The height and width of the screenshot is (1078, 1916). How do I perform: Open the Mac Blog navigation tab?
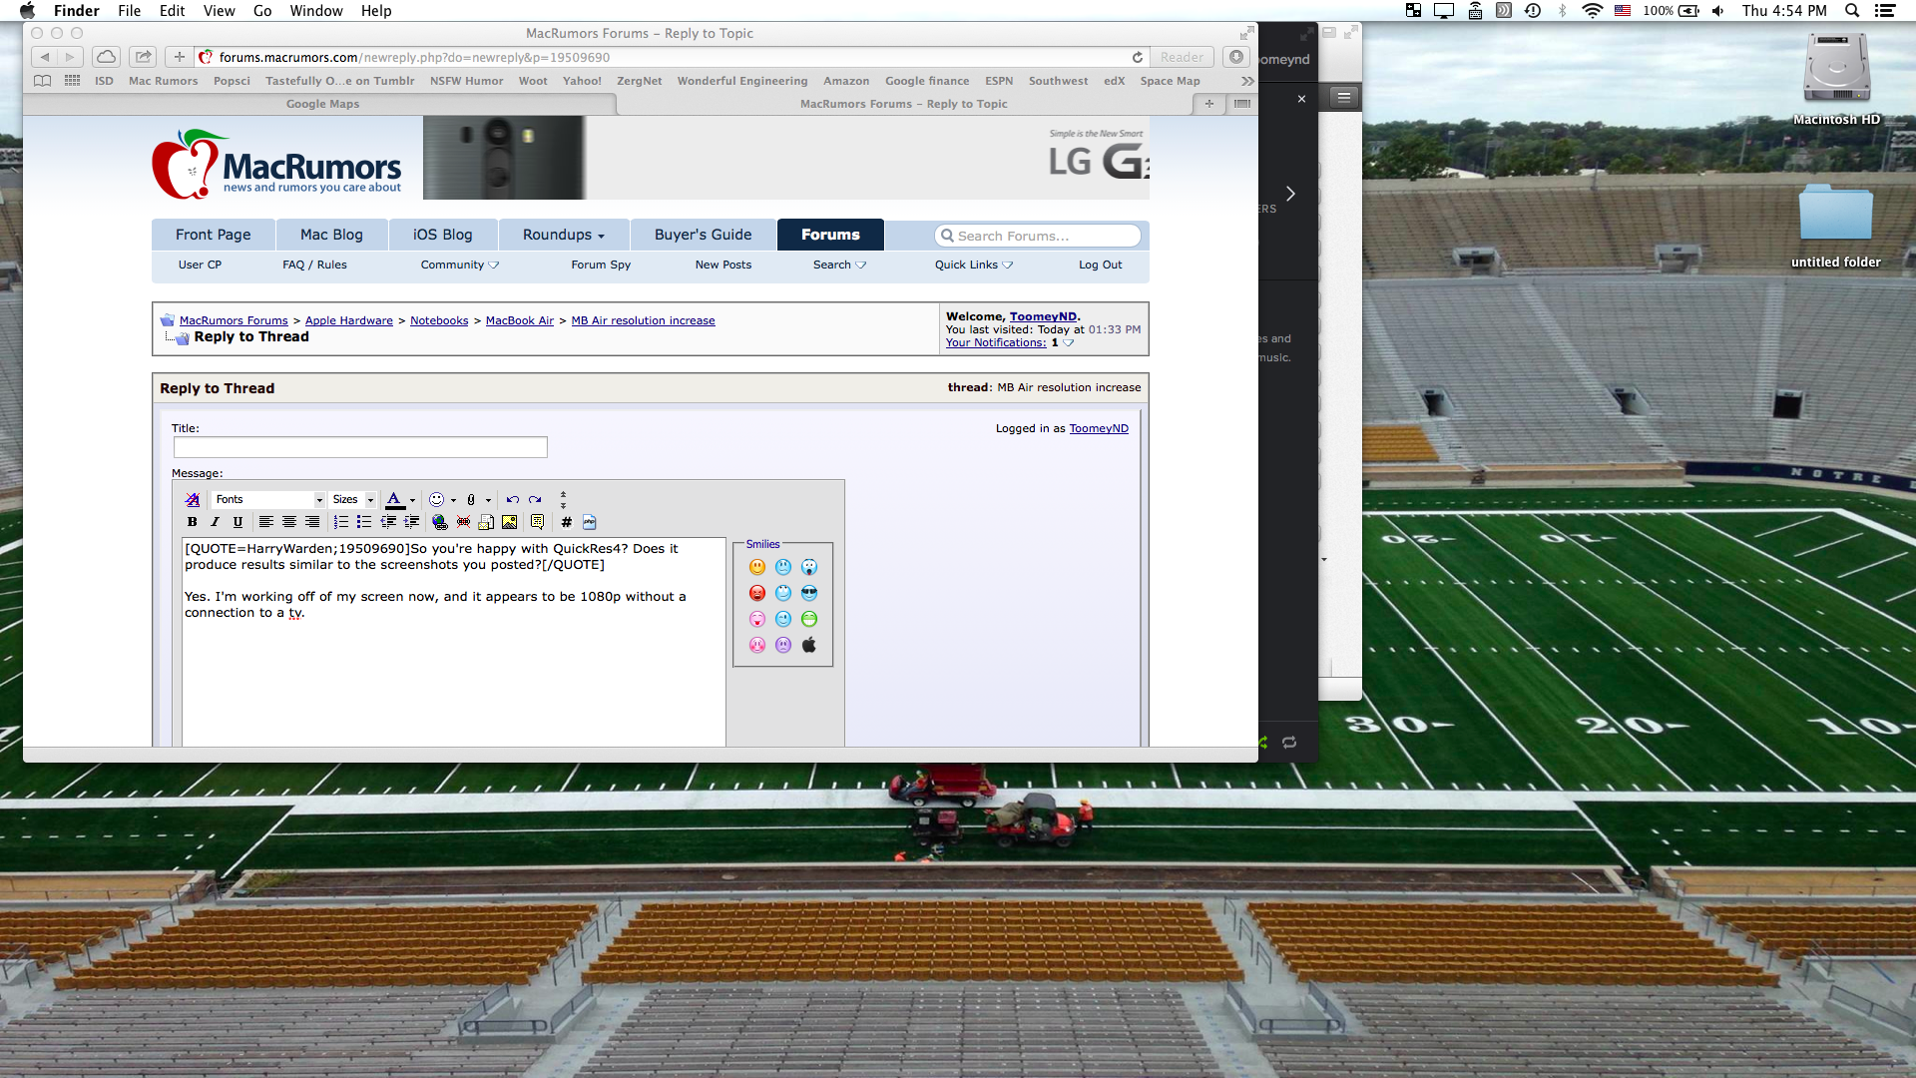[332, 235]
